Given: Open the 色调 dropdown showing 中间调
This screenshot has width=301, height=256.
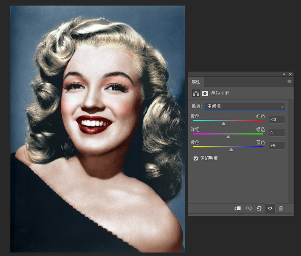Looking at the screenshot, I should coord(245,107).
